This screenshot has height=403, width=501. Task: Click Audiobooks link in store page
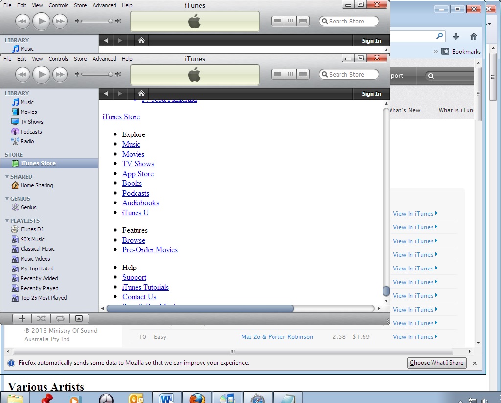point(140,203)
